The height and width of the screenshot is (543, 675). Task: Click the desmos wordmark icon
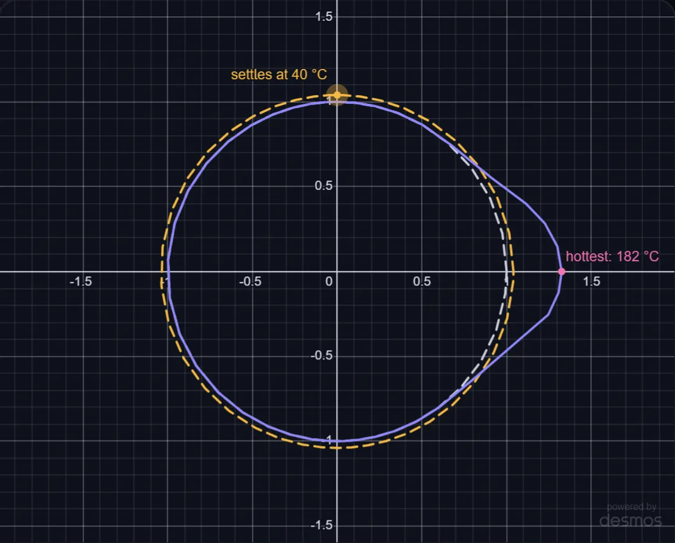tap(630, 520)
